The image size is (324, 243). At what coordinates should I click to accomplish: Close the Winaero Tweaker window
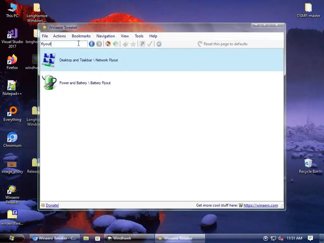[277, 25]
